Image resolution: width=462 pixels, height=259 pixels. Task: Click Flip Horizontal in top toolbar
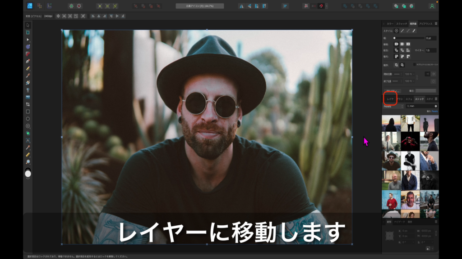click(x=241, y=6)
